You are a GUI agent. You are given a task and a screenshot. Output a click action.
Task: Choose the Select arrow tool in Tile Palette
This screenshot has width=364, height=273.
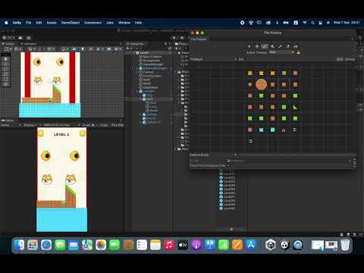249,46
